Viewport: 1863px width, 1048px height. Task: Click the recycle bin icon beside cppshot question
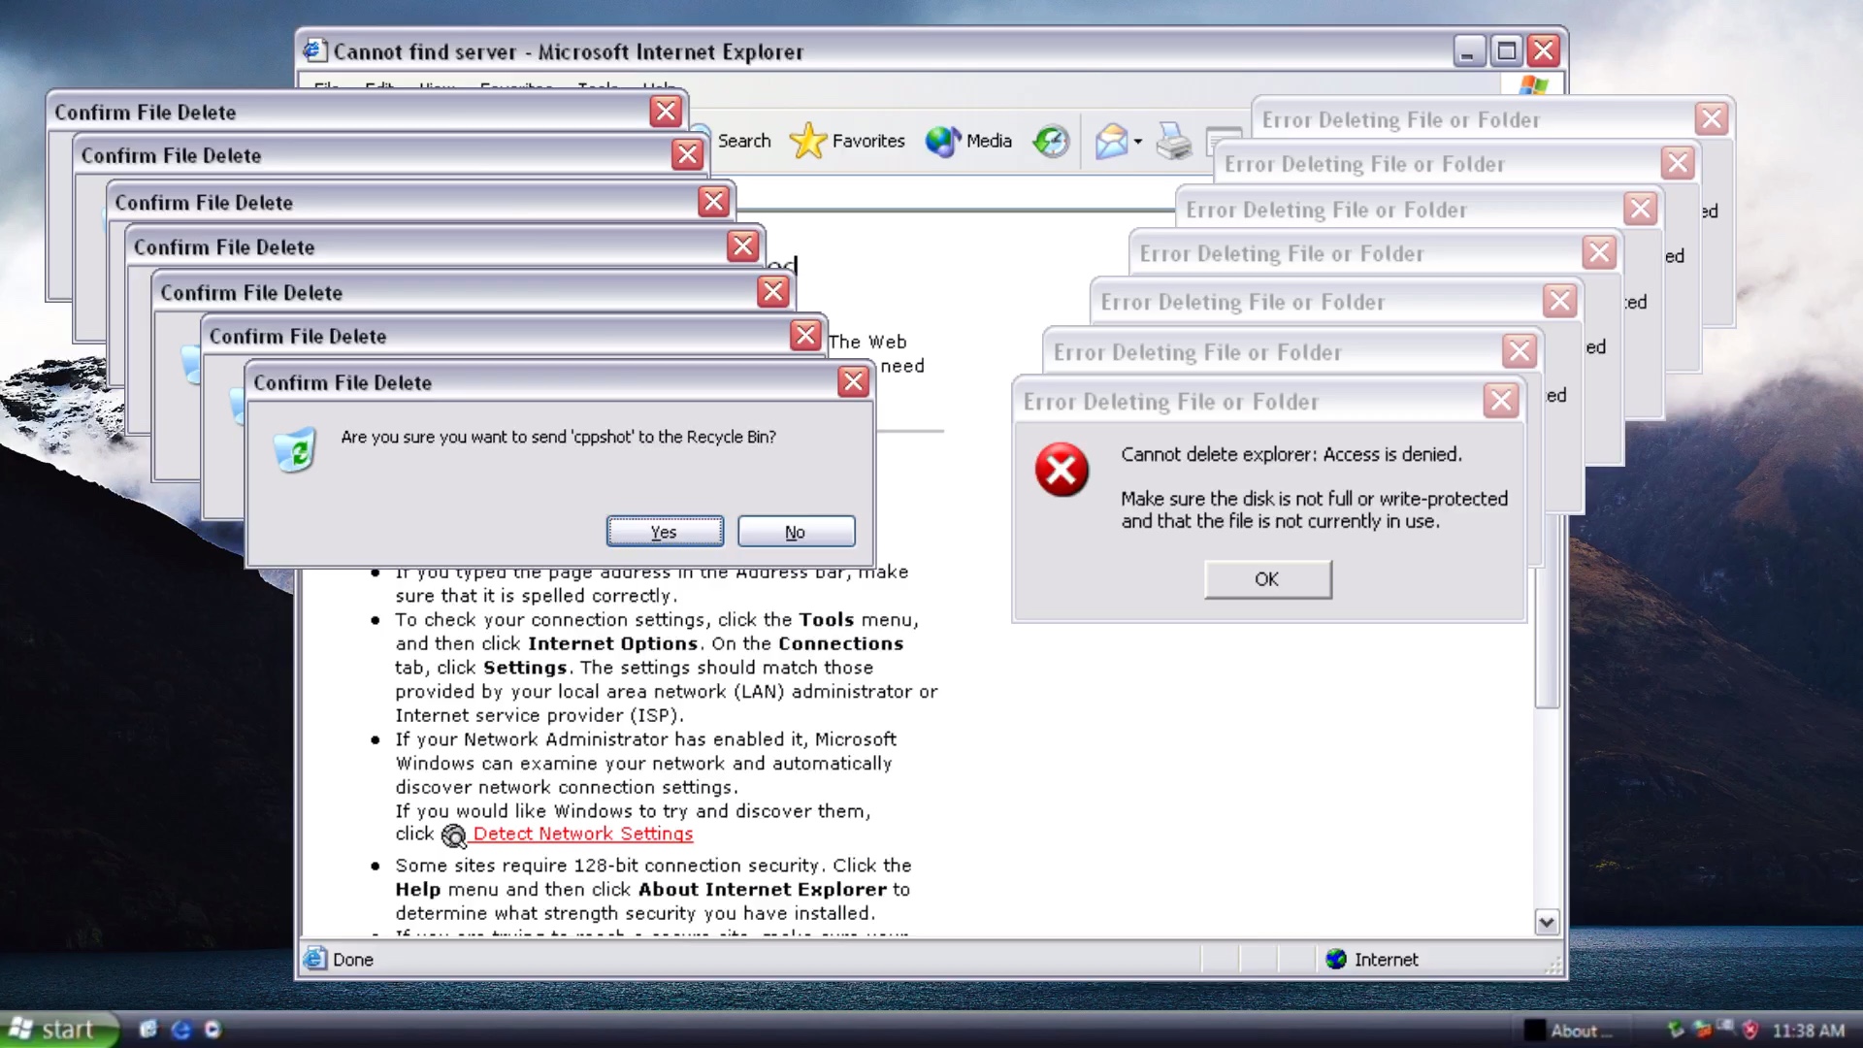point(295,449)
